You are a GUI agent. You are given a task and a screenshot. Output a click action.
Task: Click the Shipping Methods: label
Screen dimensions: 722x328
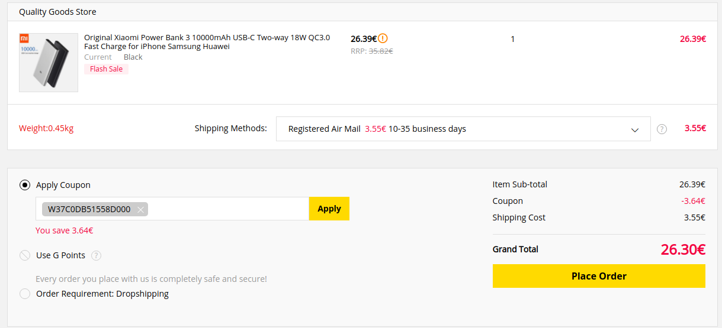tap(231, 128)
